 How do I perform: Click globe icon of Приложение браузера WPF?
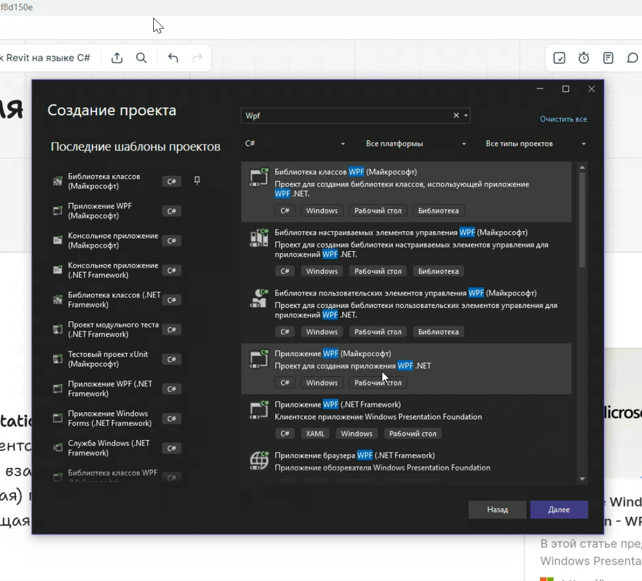[x=259, y=461]
